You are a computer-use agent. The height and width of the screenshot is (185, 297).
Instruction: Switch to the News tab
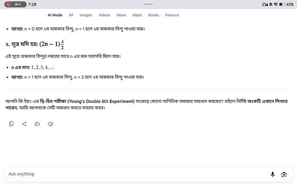click(121, 15)
